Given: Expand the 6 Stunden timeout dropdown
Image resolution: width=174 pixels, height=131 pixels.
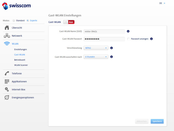Looking at the screenshot, I should [96, 57].
